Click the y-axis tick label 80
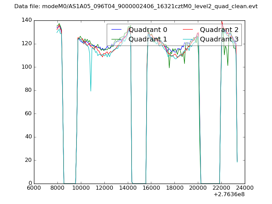 pos(28,90)
